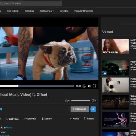Click Edit video link
The height and width of the screenshot is (136, 136).
[x=12, y=119]
